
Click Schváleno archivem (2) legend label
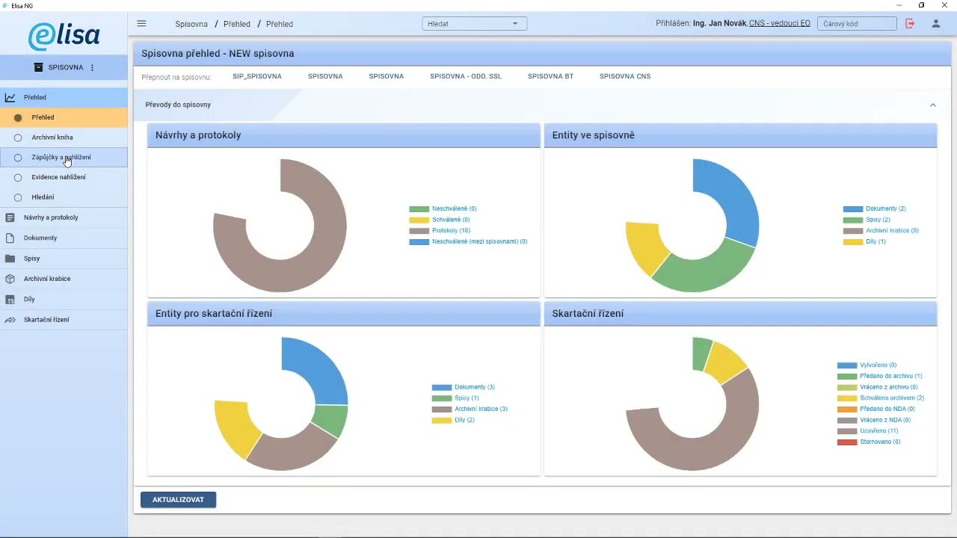click(892, 398)
